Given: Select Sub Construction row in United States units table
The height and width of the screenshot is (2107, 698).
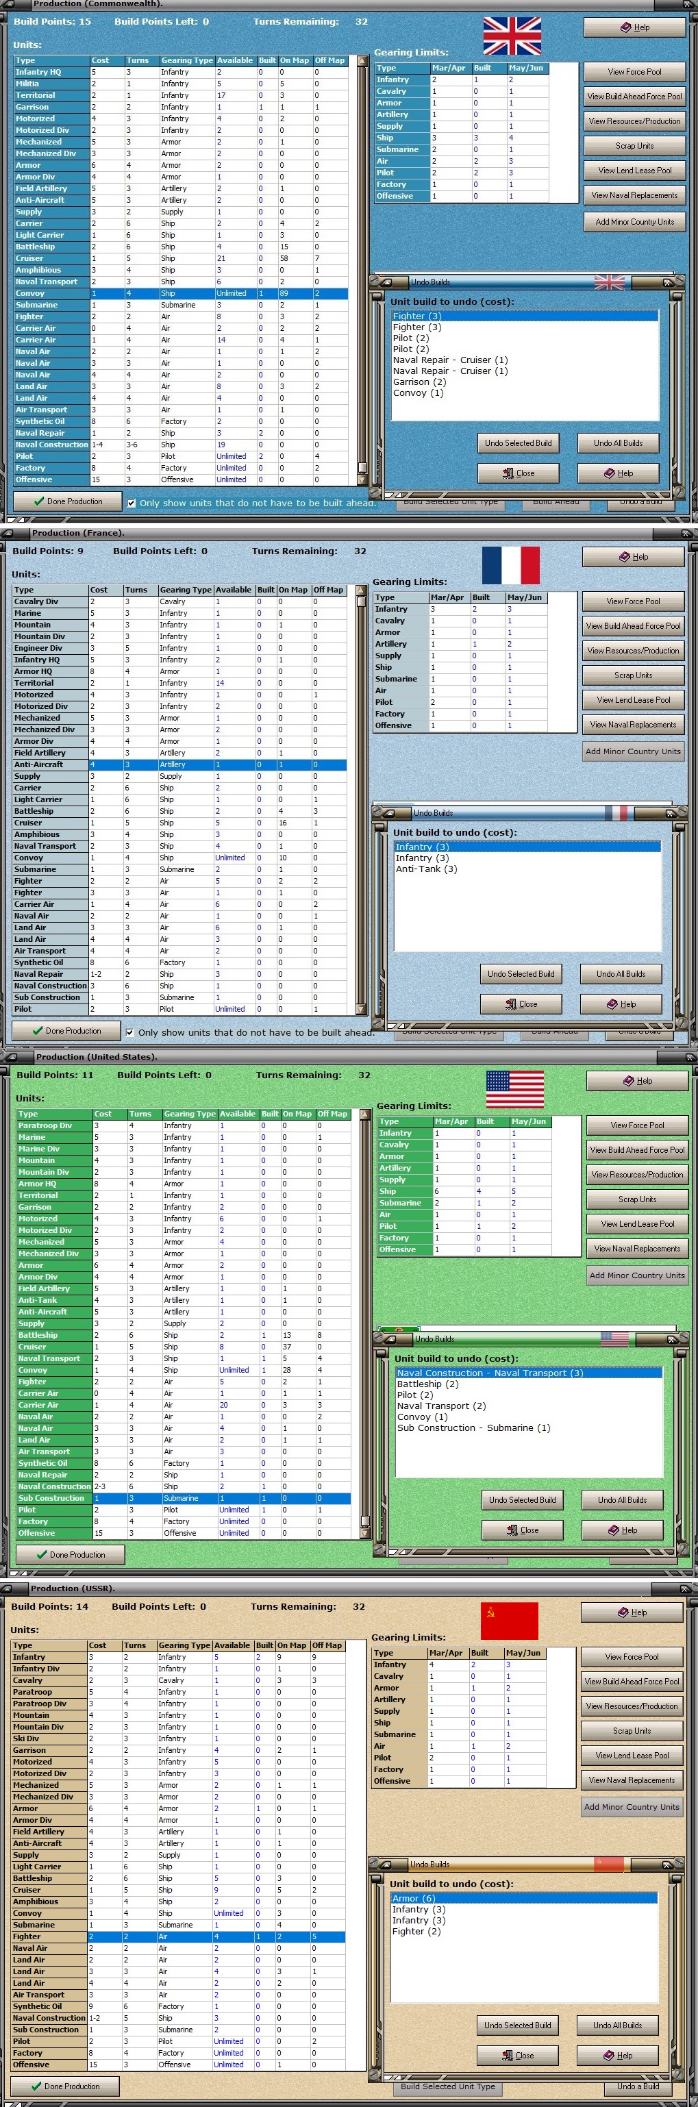Looking at the screenshot, I should click(184, 1499).
